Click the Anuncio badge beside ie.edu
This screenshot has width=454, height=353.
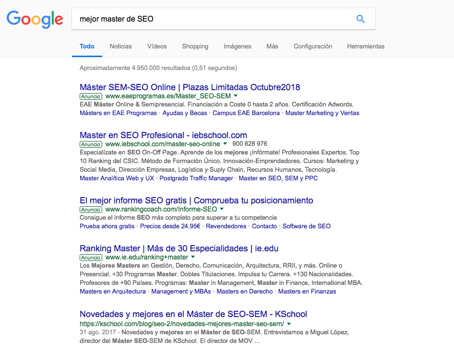click(91, 258)
